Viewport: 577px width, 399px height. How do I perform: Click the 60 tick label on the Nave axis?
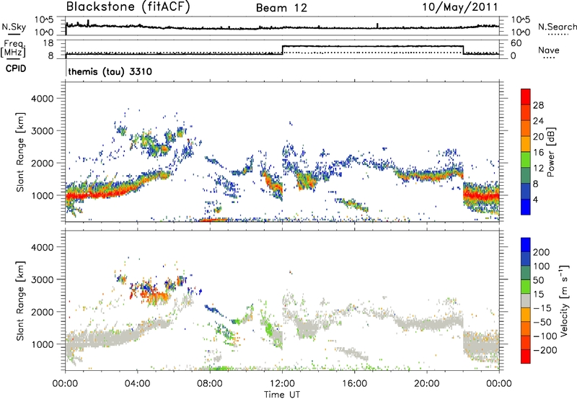[516, 43]
